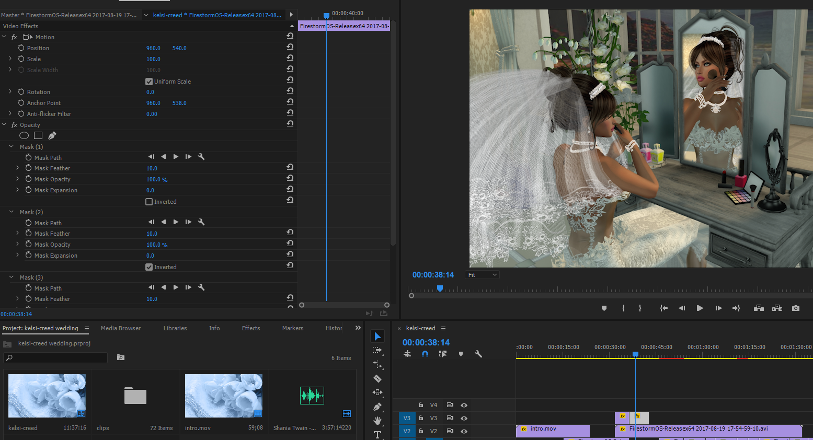Click the Extract button in the Program monitor
This screenshot has height=440, width=813.
pyautogui.click(x=777, y=308)
